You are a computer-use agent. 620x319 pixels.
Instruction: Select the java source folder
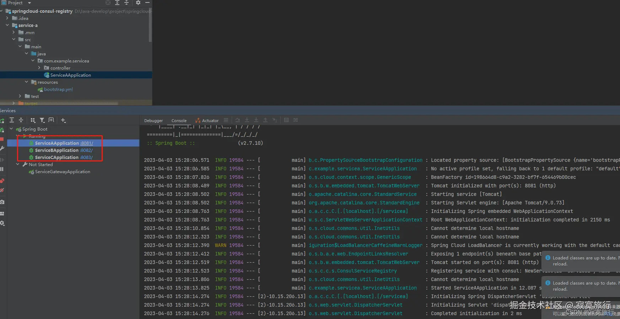pyautogui.click(x=41, y=54)
